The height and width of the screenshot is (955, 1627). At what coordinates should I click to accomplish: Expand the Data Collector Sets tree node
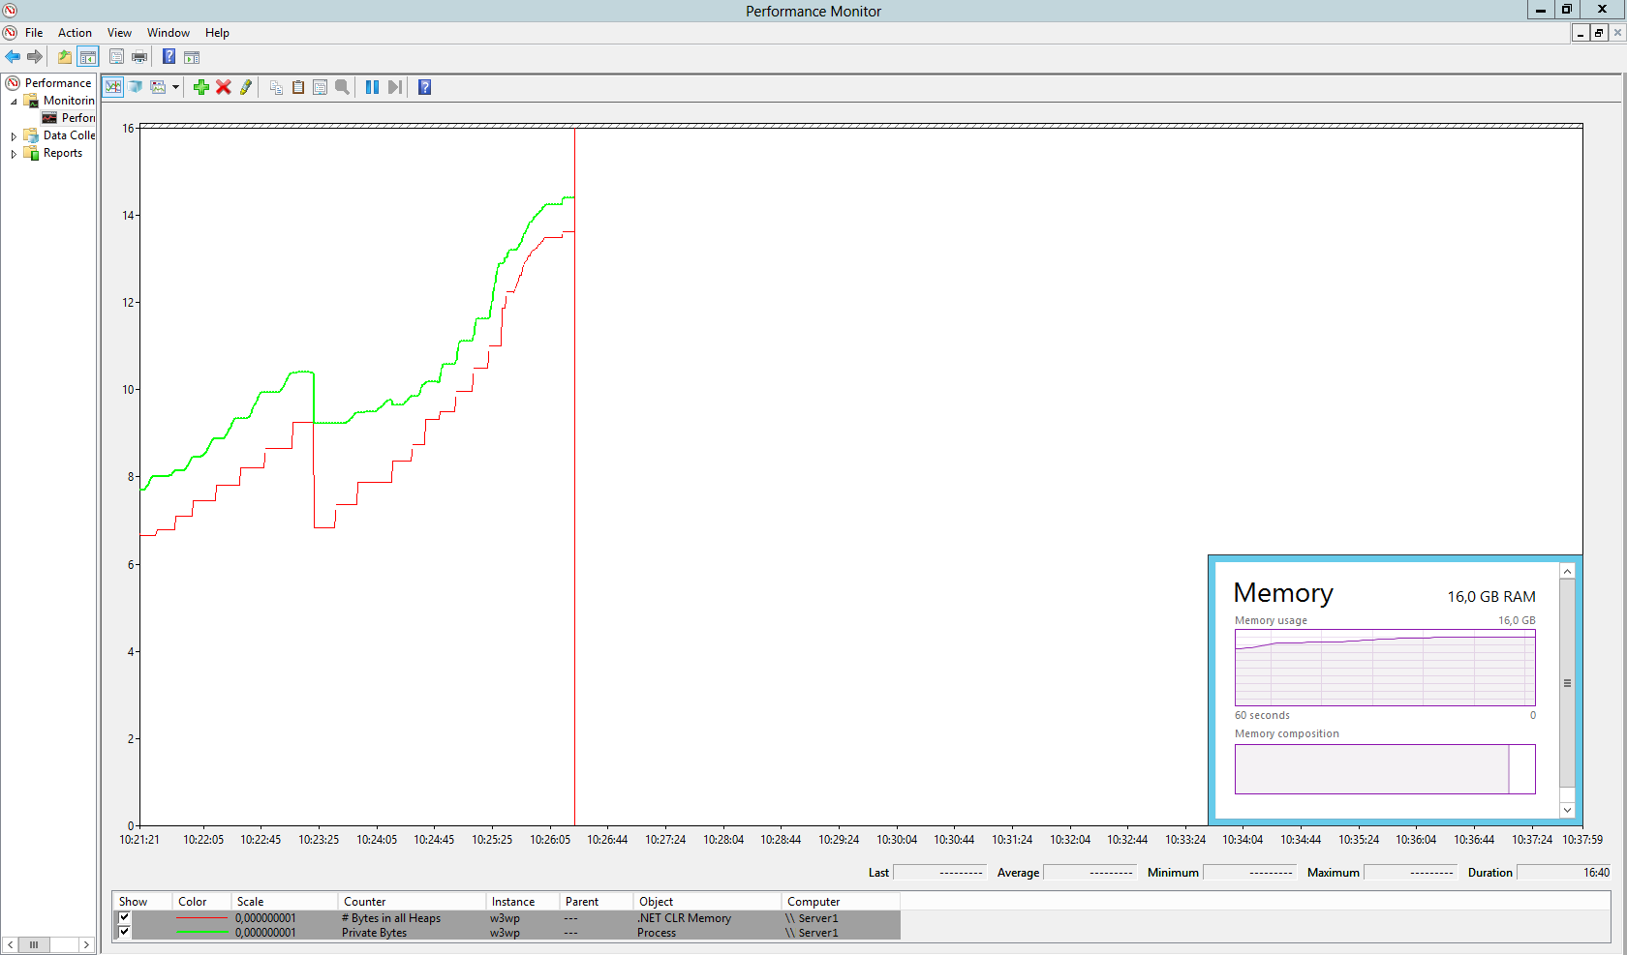(14, 136)
